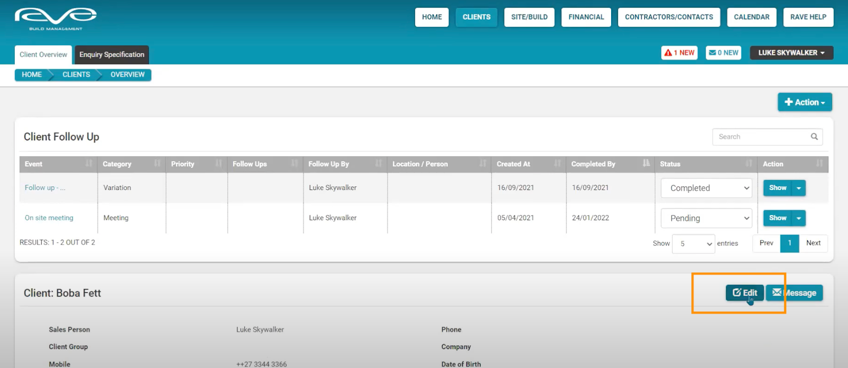Screen dimensions: 848x368
Task: Sort by Status column arrows
Action: click(749, 164)
